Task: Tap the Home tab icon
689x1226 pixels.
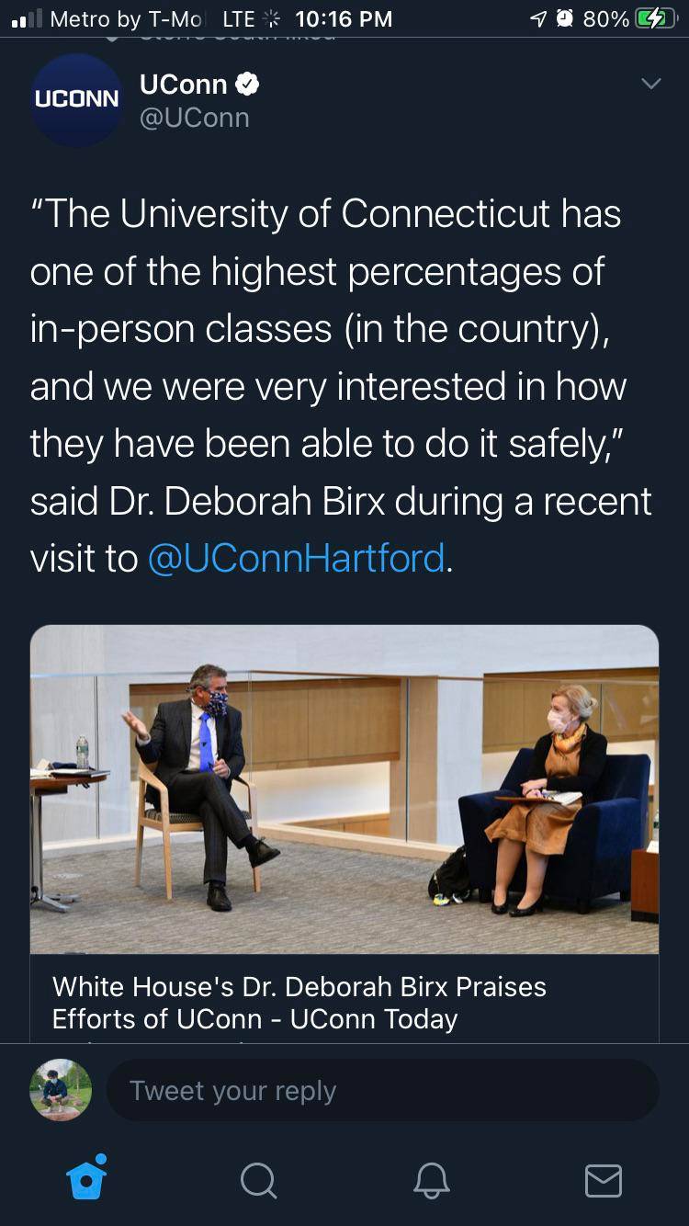Action: coord(87,1177)
